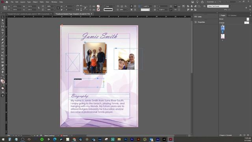Select the Line tool
The height and width of the screenshot is (142, 252).
coord(3,36)
